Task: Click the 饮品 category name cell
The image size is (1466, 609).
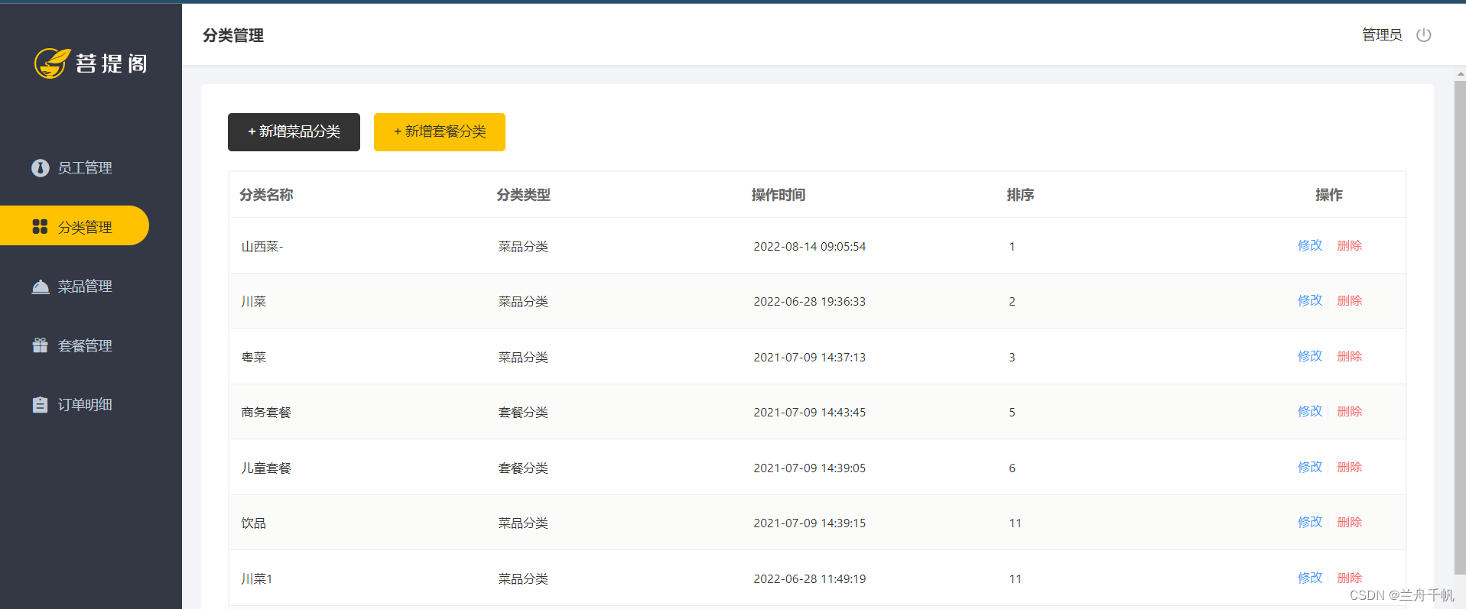Action: (x=254, y=523)
